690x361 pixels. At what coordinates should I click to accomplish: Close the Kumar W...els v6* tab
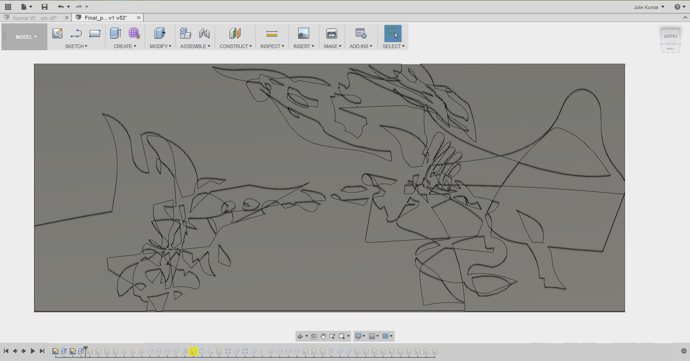pos(67,18)
